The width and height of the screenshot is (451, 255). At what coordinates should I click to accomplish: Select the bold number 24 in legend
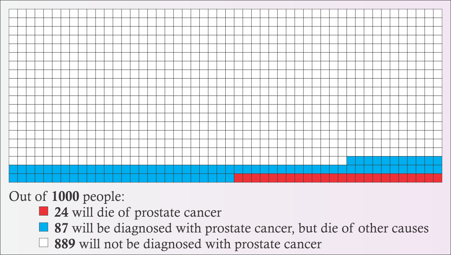pyautogui.click(x=61, y=212)
